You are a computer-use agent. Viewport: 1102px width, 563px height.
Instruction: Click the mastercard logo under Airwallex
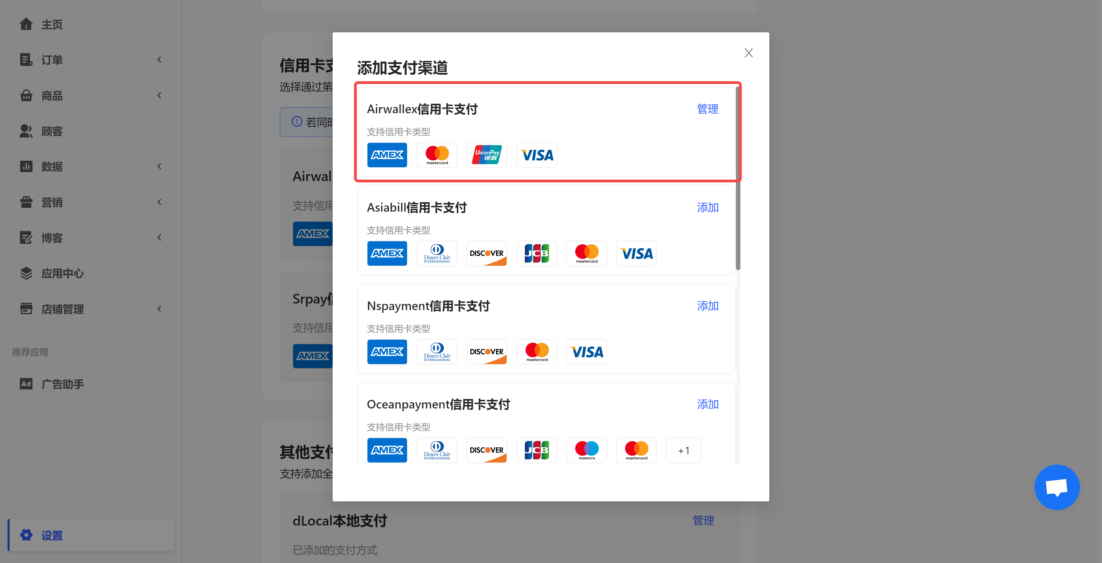tap(437, 155)
